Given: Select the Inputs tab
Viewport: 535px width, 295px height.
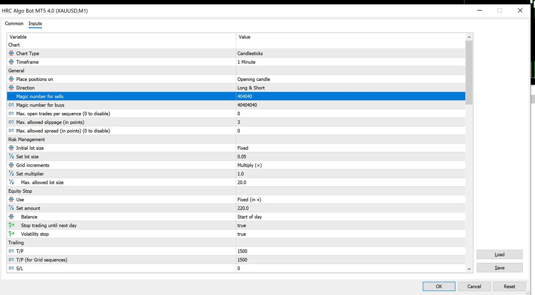Looking at the screenshot, I should point(35,24).
